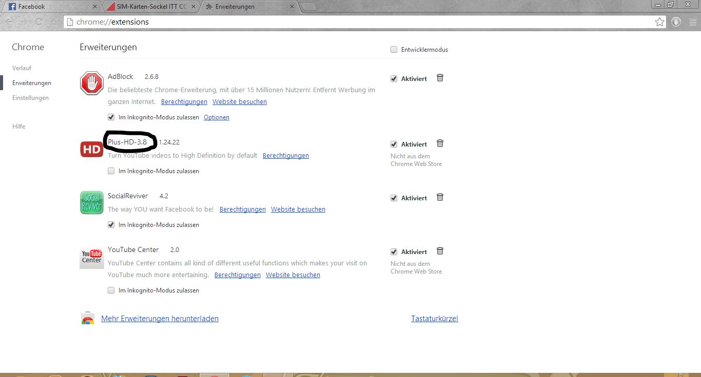Open AdBlock Optionen link
The image size is (701, 377).
coord(217,117)
